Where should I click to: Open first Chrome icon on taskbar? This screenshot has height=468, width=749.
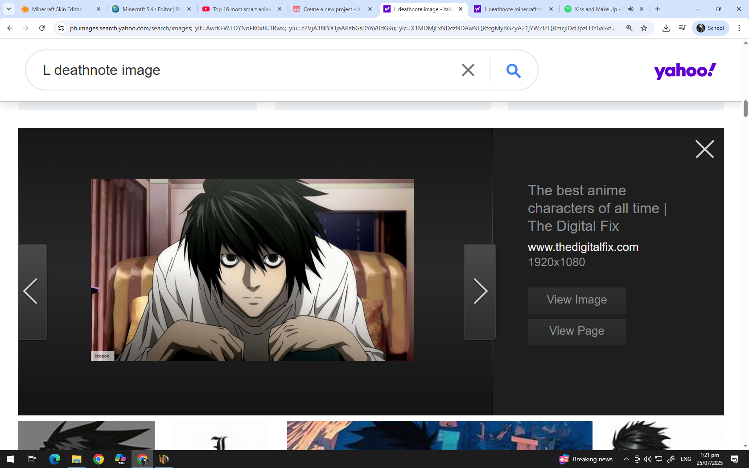click(99, 459)
